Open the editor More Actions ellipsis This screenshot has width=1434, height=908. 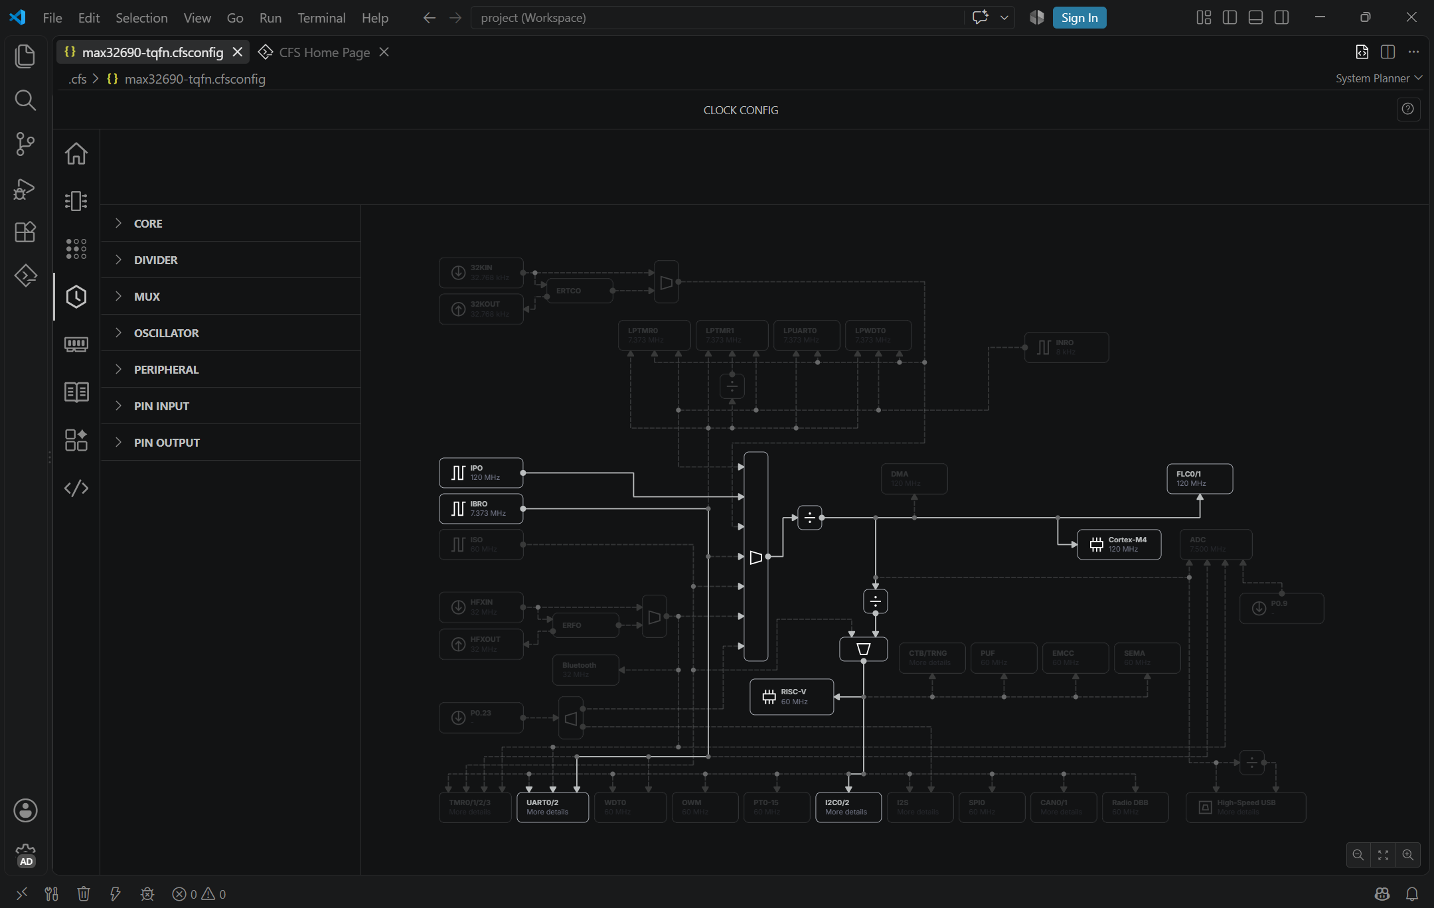[1413, 52]
